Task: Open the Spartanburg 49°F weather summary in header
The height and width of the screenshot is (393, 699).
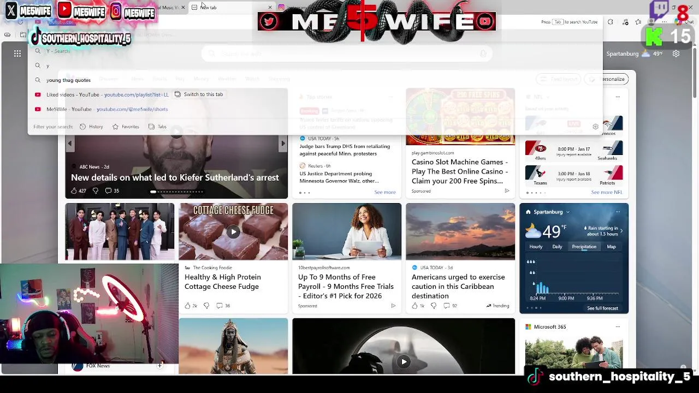Action: (635, 53)
